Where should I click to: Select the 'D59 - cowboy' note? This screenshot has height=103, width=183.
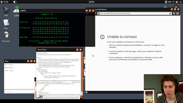tap(9, 65)
